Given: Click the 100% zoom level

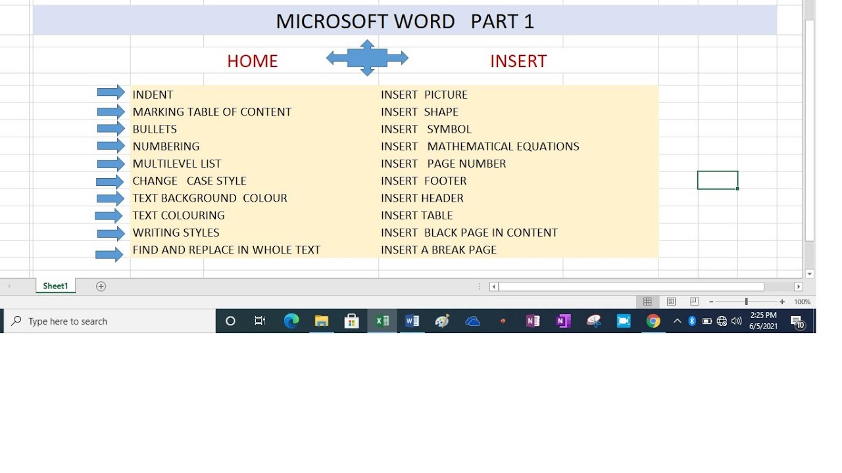Looking at the screenshot, I should click(x=802, y=302).
